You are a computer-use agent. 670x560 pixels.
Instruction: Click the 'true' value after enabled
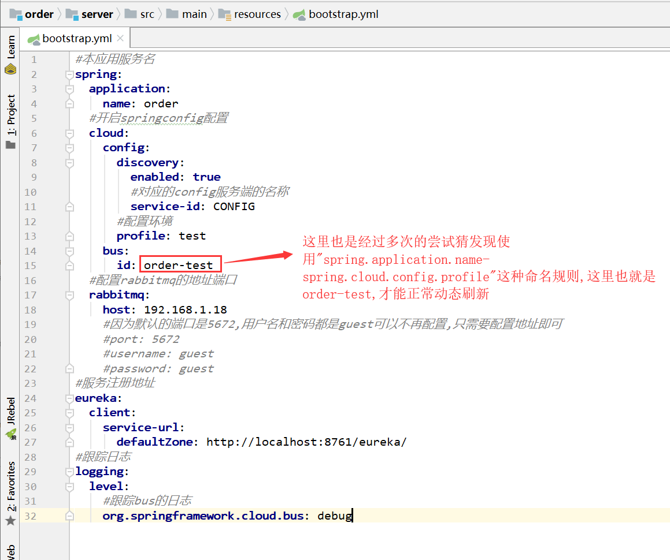(x=207, y=177)
